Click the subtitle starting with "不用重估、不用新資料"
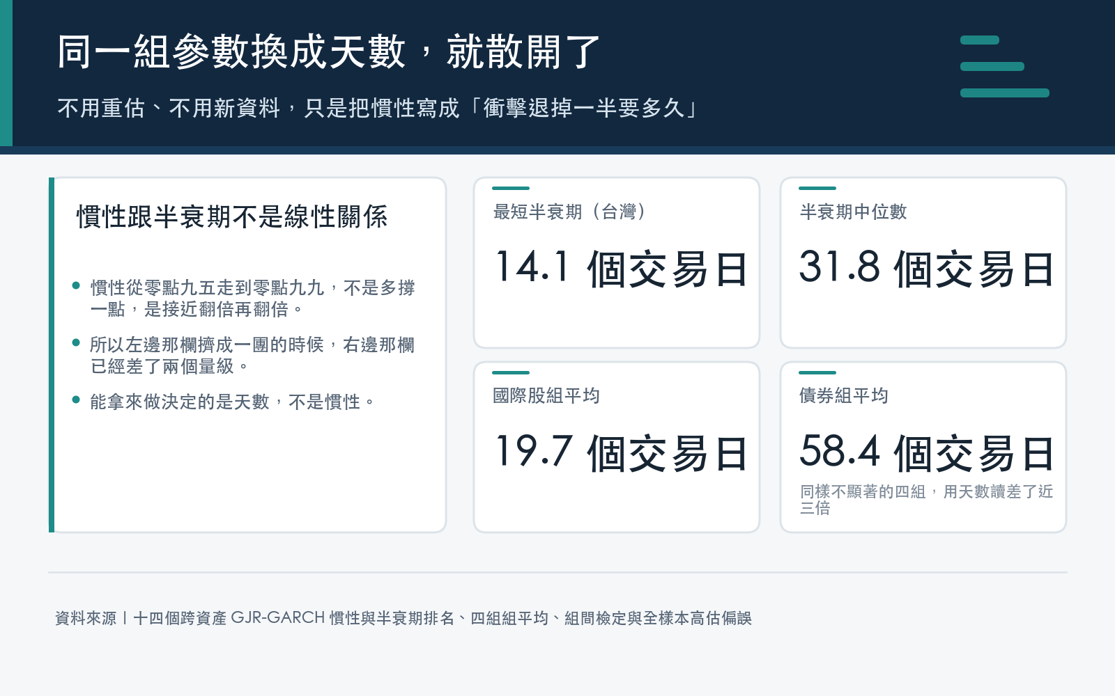1115x696 pixels. pos(377,108)
